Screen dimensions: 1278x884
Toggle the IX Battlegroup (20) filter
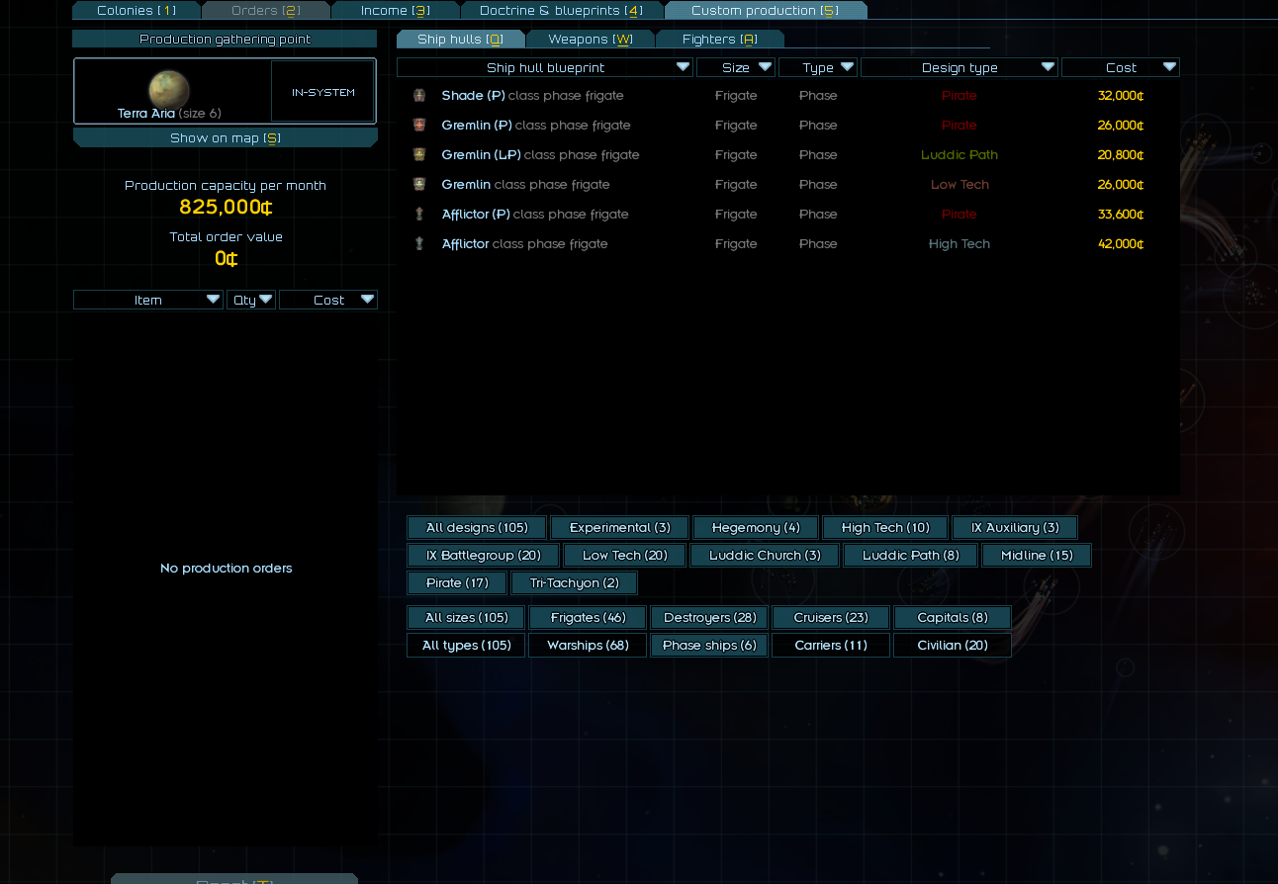coord(484,556)
